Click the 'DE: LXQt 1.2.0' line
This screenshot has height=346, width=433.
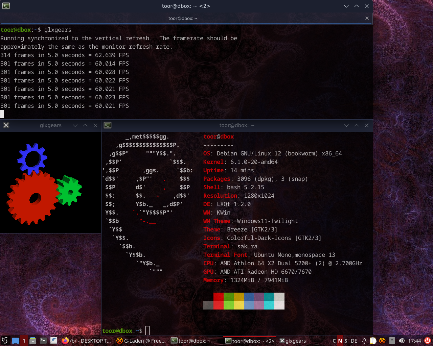[x=227, y=204]
